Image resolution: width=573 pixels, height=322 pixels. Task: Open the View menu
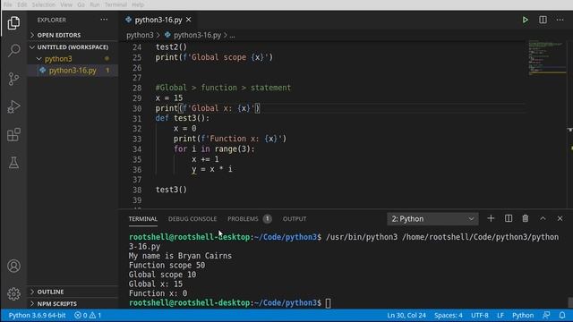(x=66, y=4)
